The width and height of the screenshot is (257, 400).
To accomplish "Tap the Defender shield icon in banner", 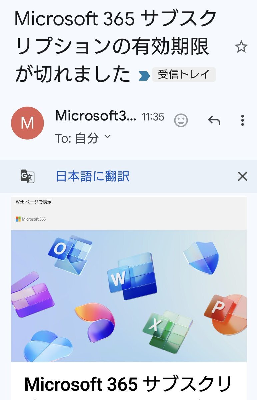I will click(x=201, y=258).
